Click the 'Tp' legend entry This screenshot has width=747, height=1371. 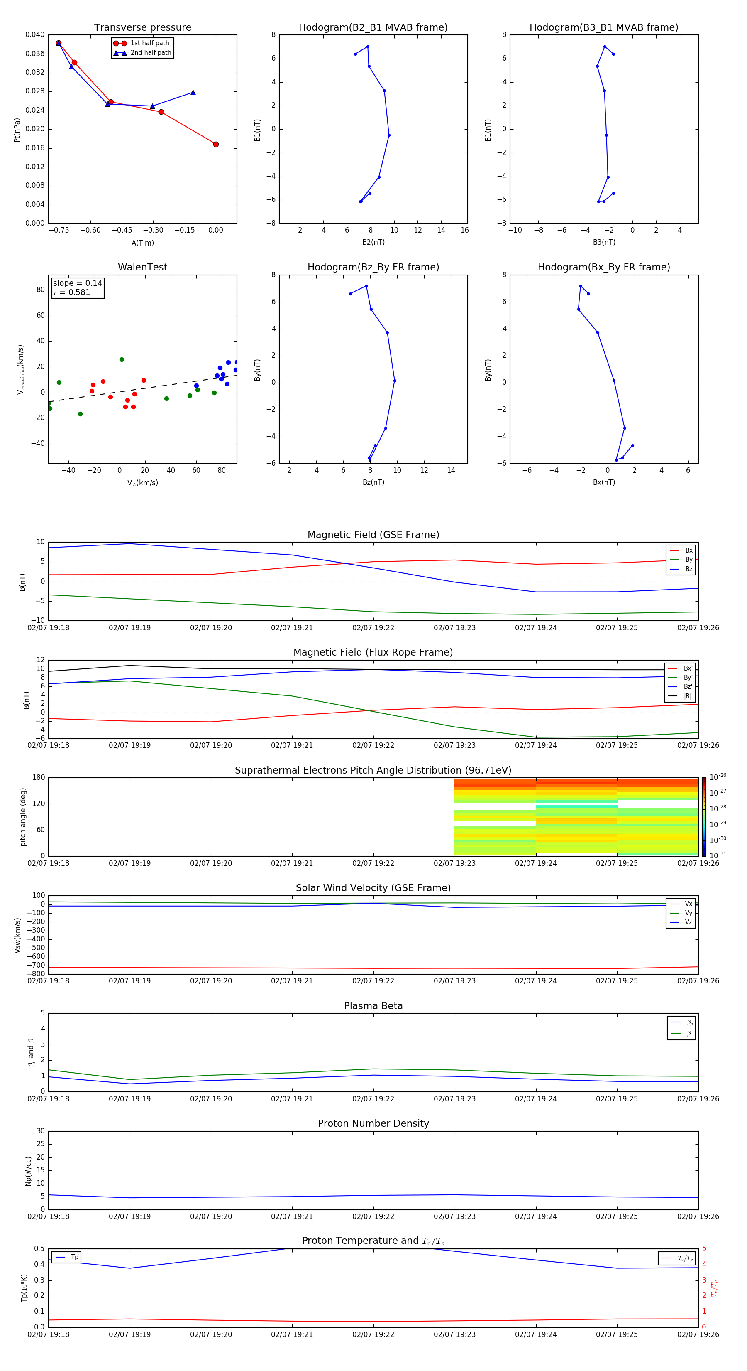[x=66, y=1257]
